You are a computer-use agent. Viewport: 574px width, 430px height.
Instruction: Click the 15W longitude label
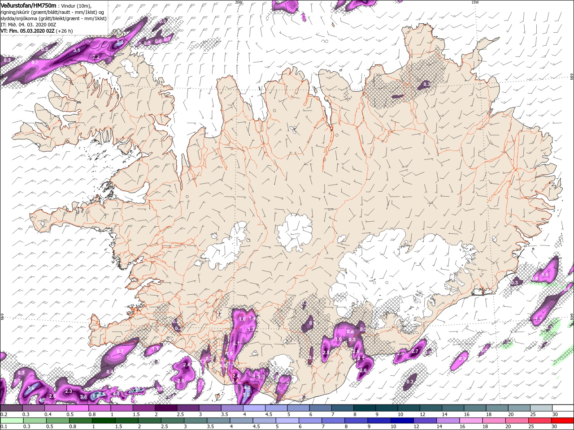coord(475,2)
